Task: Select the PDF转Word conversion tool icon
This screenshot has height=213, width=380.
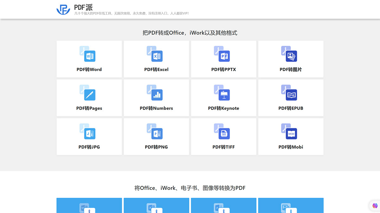Action: coord(89,55)
